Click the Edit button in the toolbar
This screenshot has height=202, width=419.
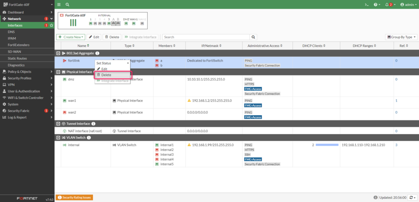94,37
